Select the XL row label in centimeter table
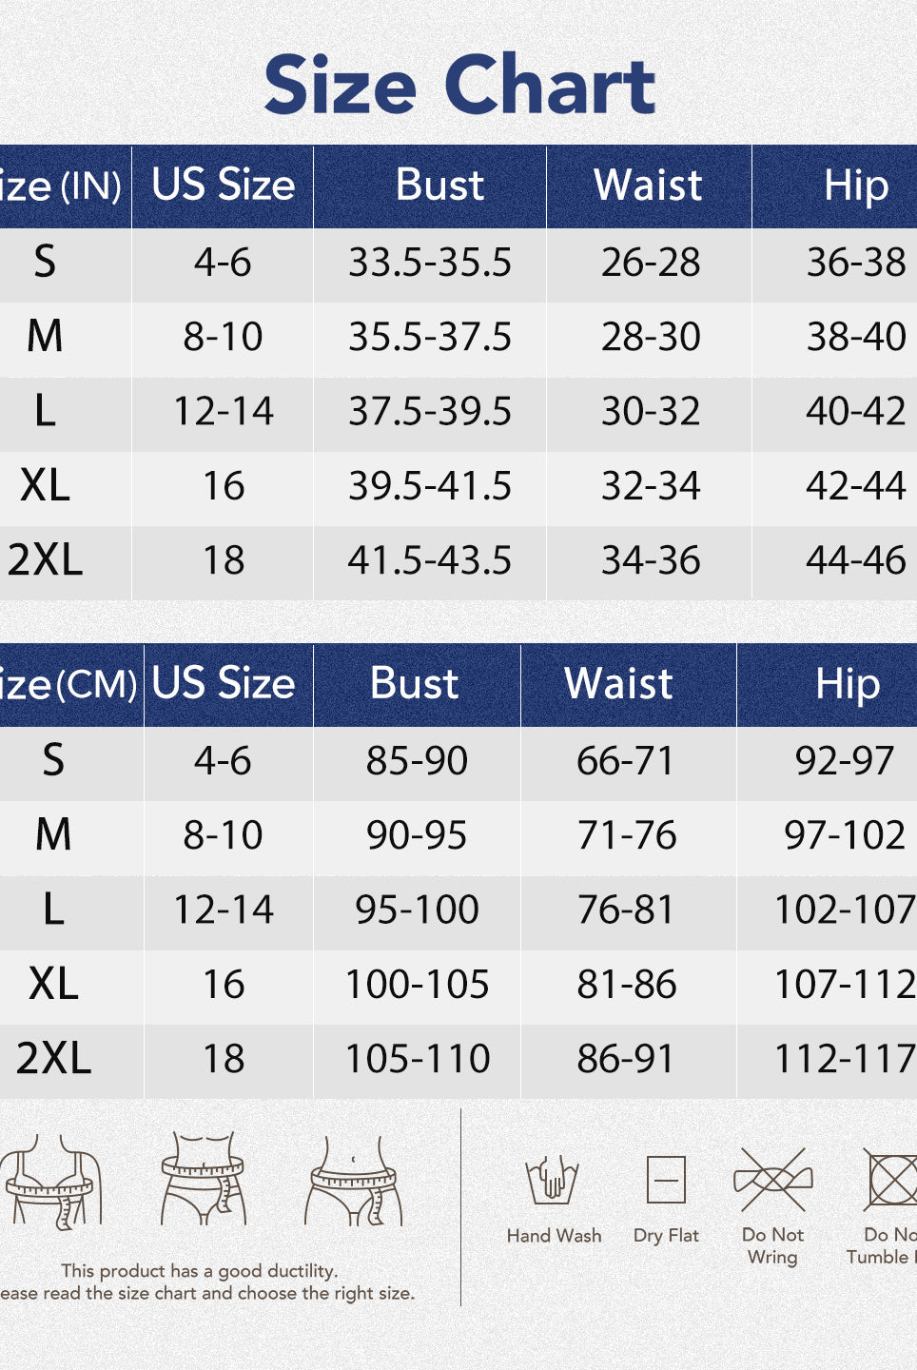The image size is (917, 1370). tap(53, 985)
